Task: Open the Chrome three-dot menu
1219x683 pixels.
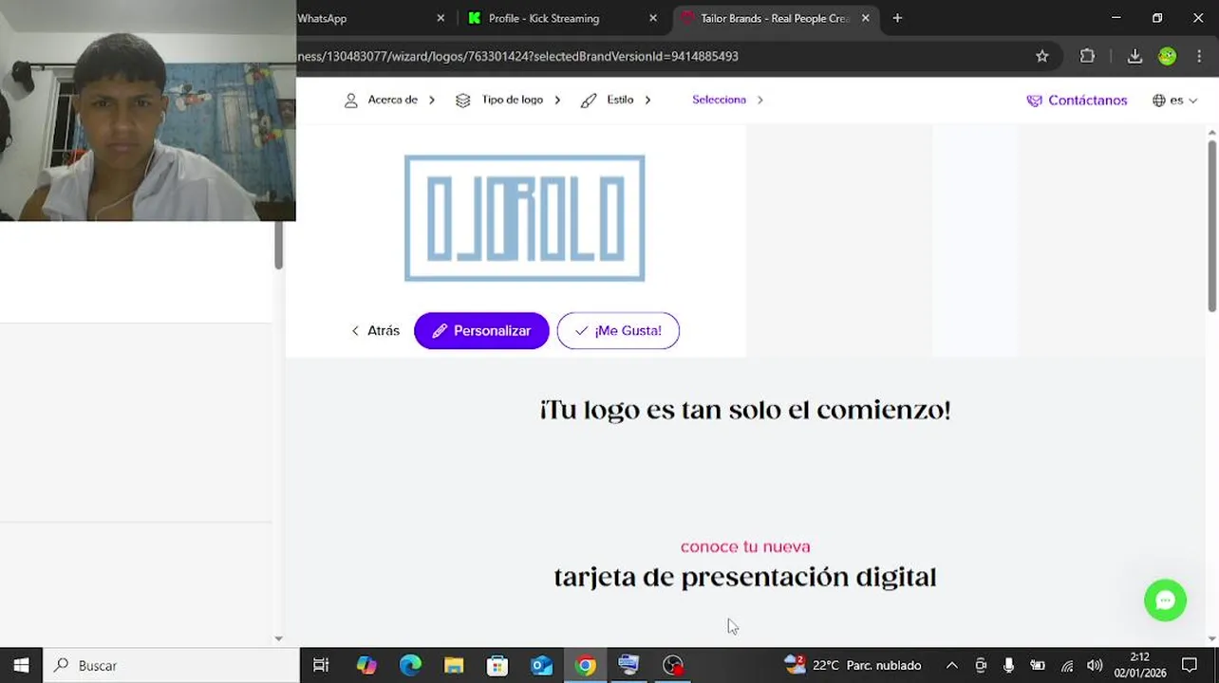Action: [1199, 56]
